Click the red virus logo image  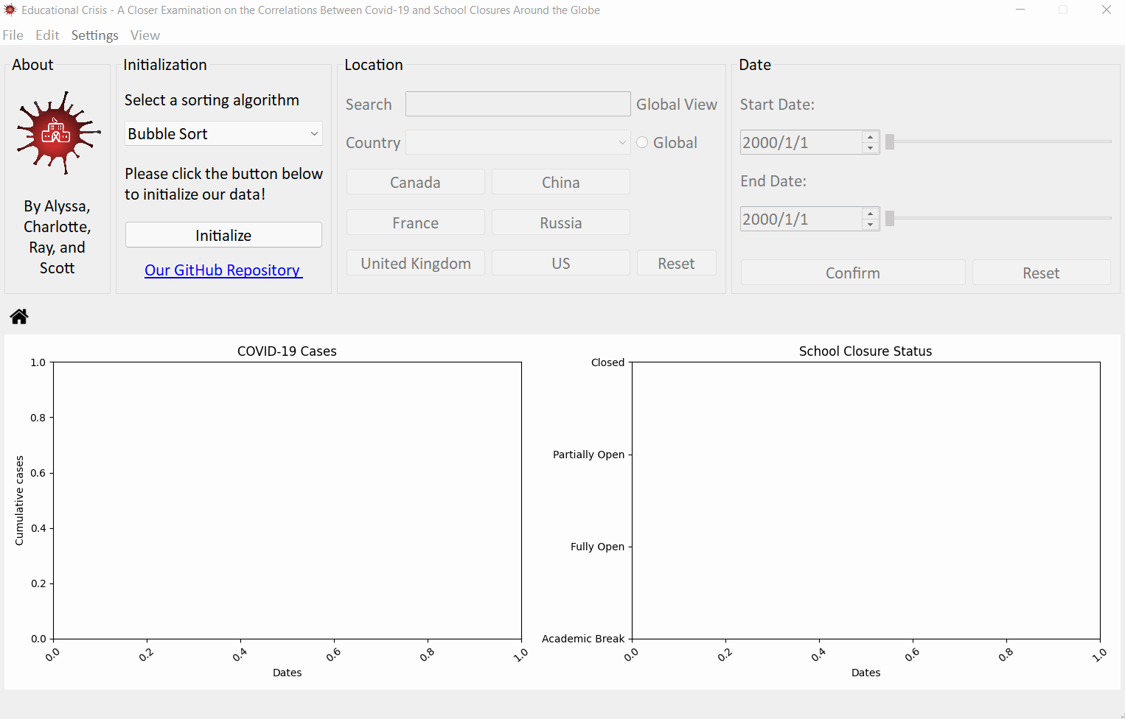click(x=58, y=133)
